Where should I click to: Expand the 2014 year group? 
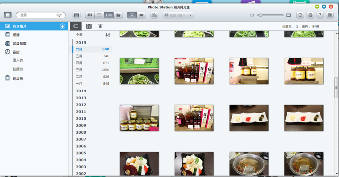[81, 91]
